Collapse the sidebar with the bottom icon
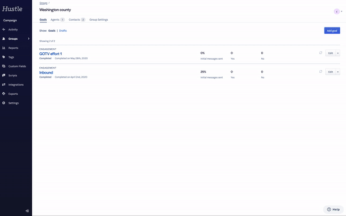Viewport: 346px width, 216px height. point(27,211)
